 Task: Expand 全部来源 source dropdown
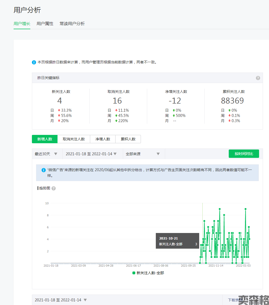(143, 154)
